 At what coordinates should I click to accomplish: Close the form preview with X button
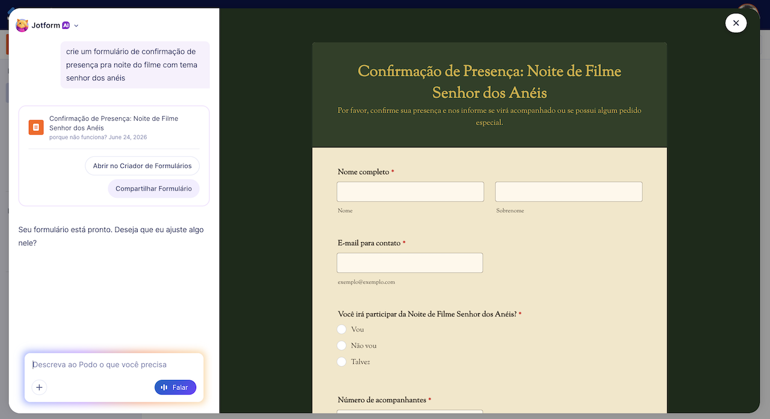click(736, 23)
